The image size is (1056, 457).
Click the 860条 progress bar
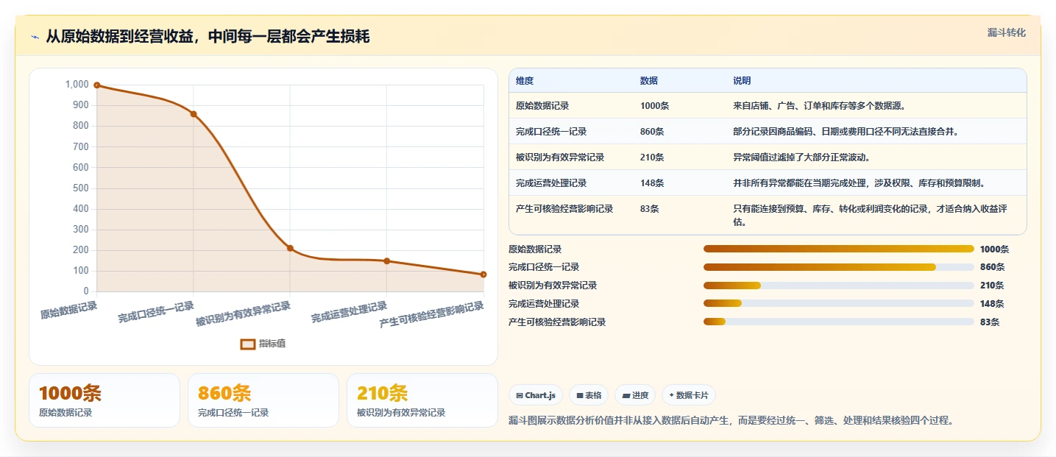[x=839, y=267]
